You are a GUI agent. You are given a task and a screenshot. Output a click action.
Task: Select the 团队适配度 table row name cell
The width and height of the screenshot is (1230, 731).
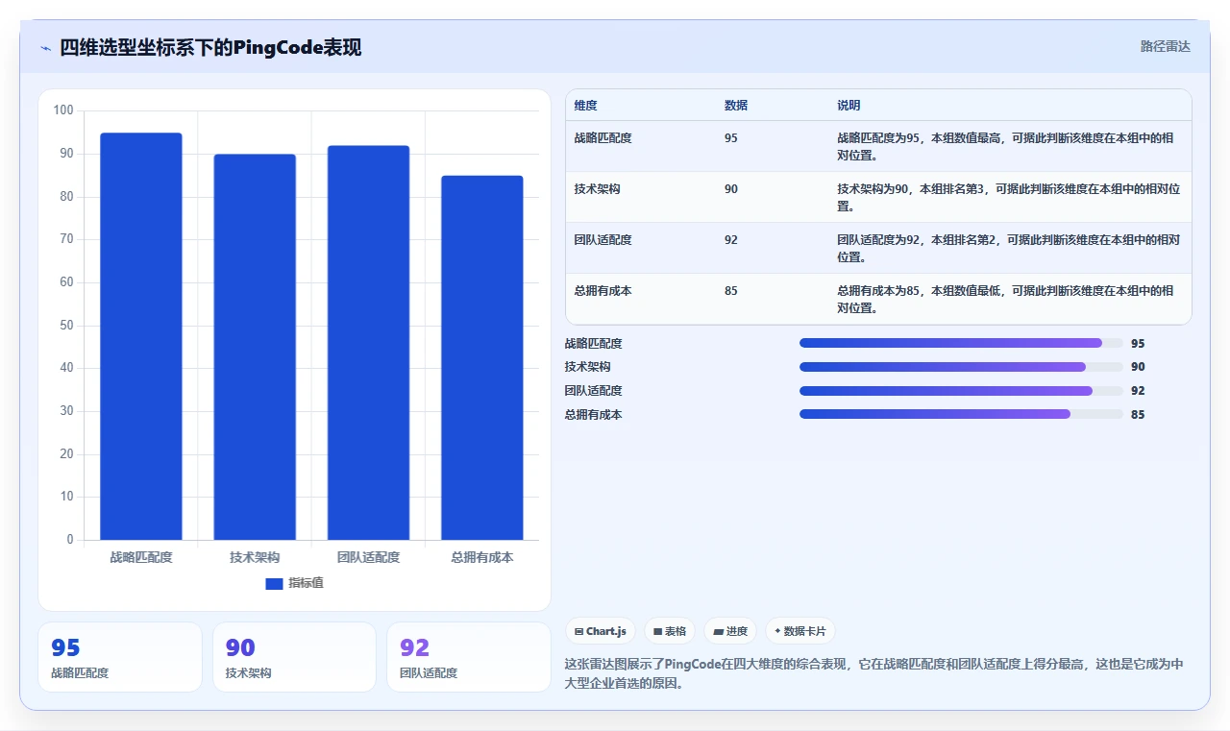[603, 240]
